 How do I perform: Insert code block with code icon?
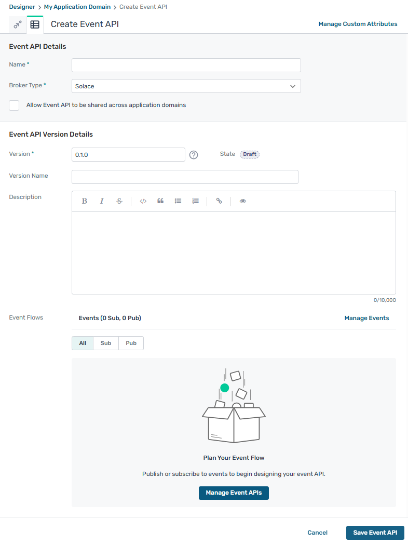pos(143,201)
